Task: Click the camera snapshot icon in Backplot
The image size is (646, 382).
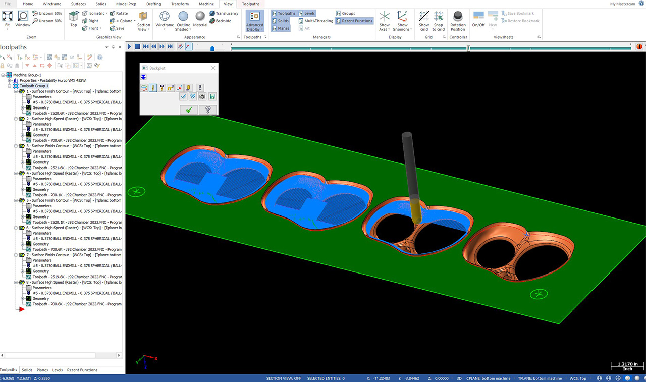Action: [202, 96]
